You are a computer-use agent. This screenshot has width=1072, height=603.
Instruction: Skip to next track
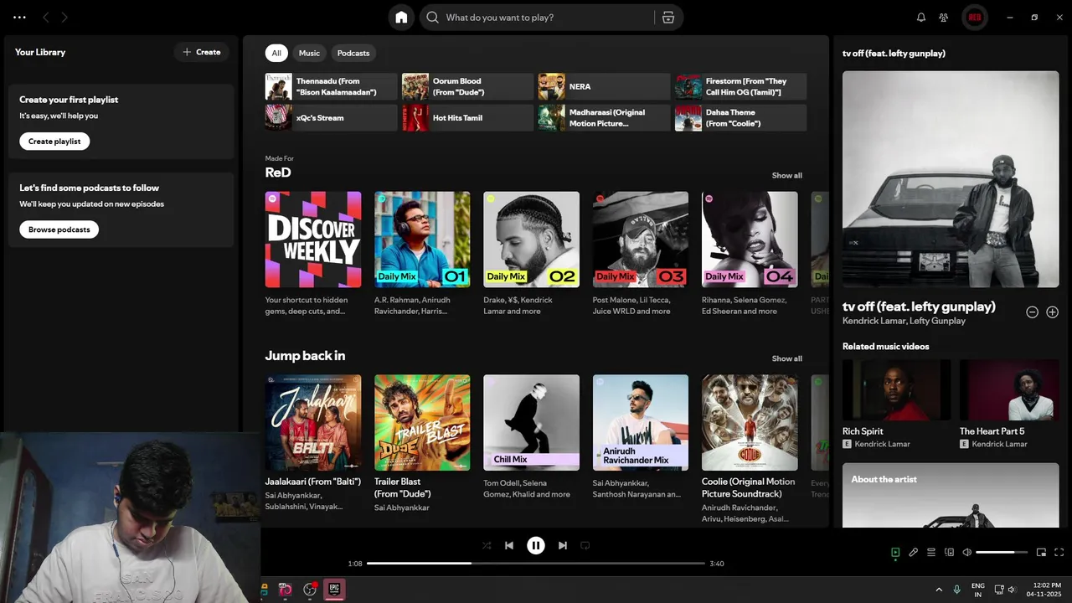563,545
